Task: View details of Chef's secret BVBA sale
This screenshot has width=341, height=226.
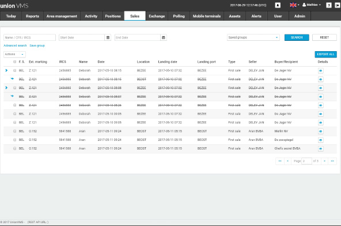Action: [321, 148]
